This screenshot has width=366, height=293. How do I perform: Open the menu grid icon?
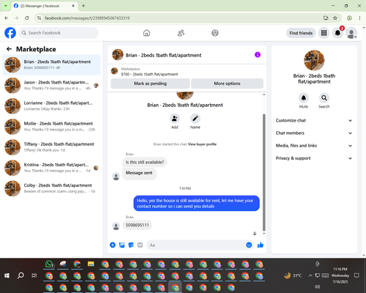(x=324, y=33)
